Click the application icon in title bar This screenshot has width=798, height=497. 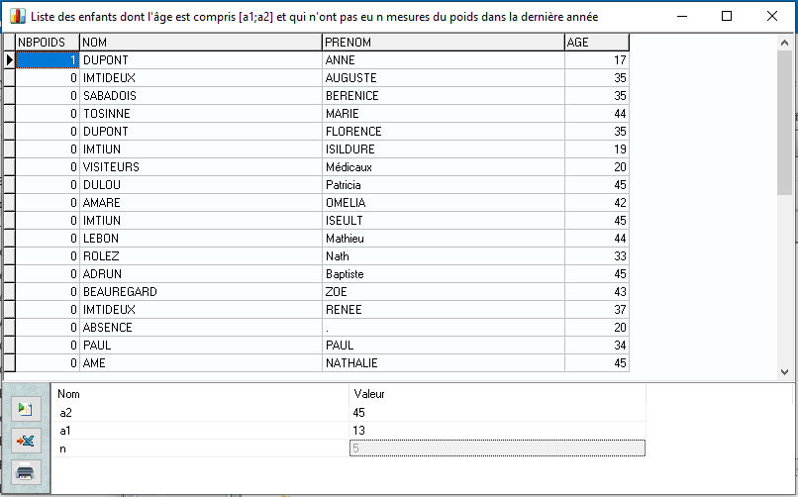17,16
